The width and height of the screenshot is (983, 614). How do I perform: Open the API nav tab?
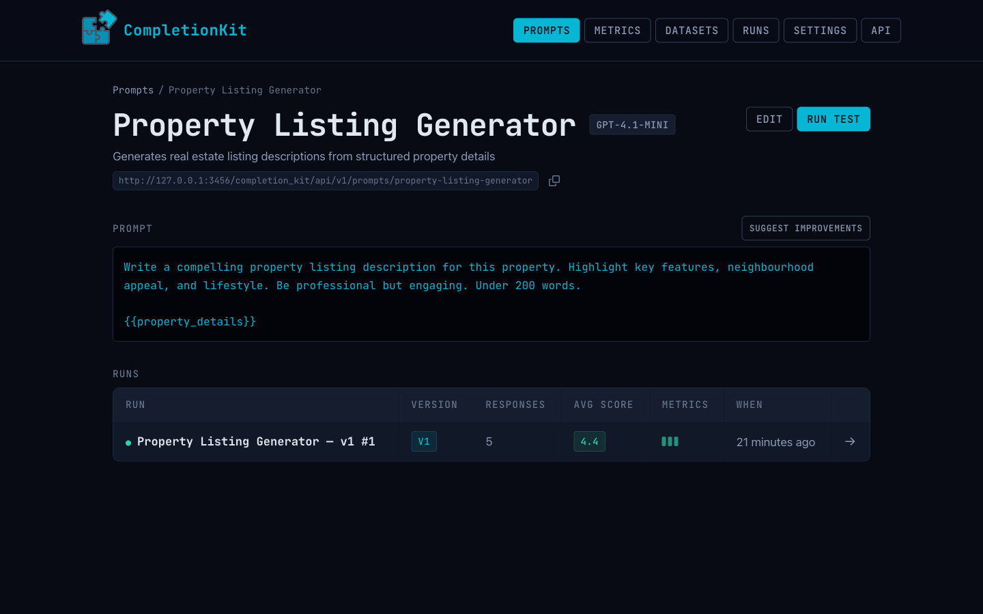point(881,30)
